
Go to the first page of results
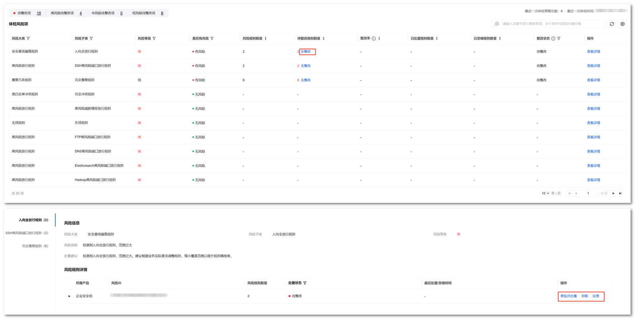pyautogui.click(x=570, y=193)
